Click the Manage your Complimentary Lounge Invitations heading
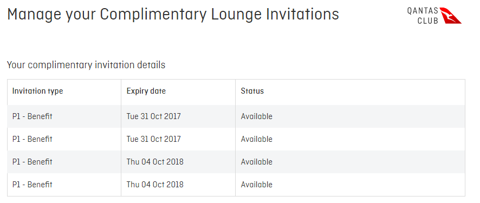This screenshot has height=203, width=480. click(x=173, y=15)
